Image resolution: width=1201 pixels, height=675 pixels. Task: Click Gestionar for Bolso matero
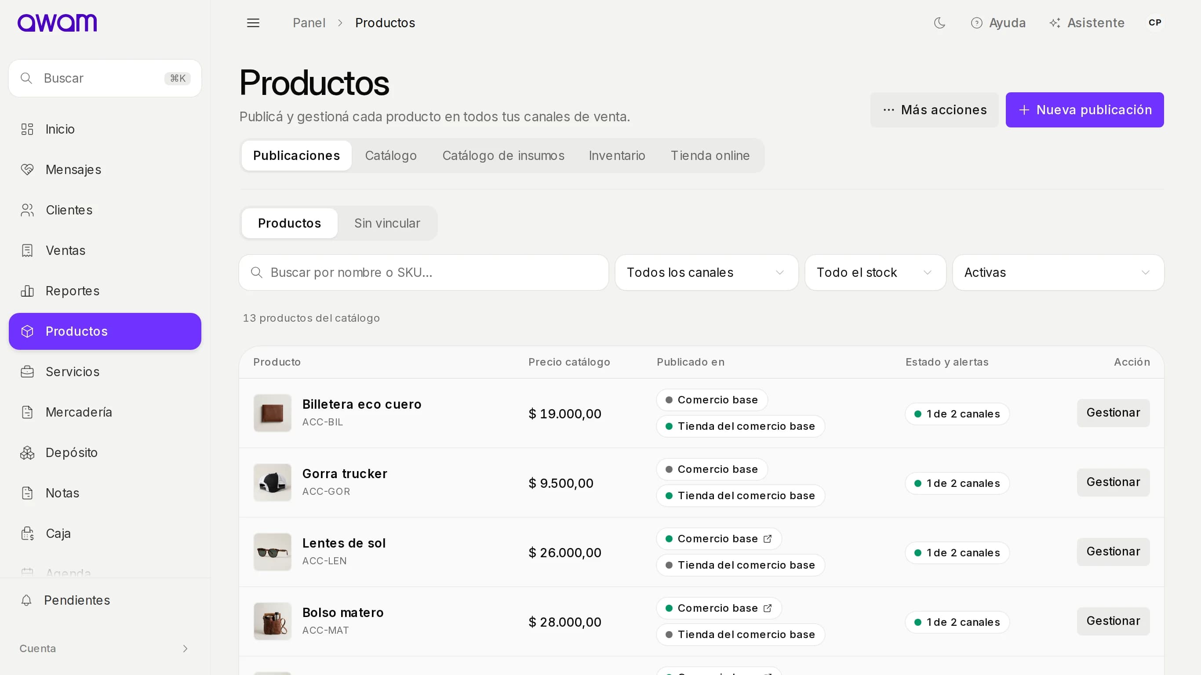coord(1114,621)
